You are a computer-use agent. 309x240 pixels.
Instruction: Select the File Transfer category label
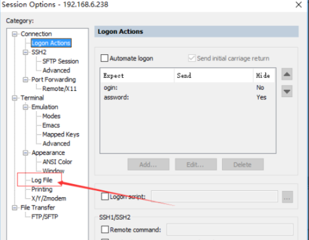38,208
